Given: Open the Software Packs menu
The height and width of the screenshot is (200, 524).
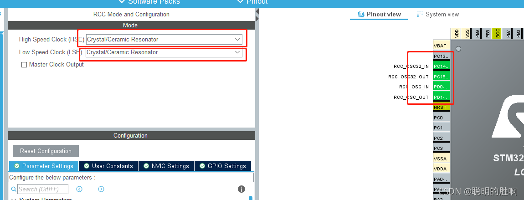Looking at the screenshot, I should point(149,2).
